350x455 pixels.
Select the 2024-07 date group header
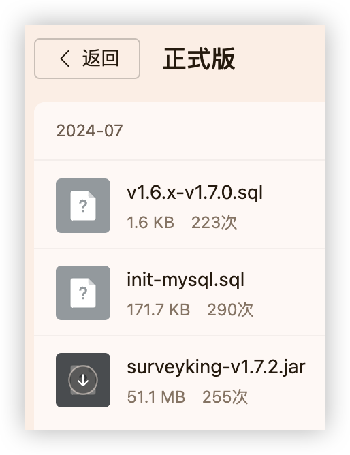point(90,131)
